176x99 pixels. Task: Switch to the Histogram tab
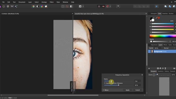point(154,13)
